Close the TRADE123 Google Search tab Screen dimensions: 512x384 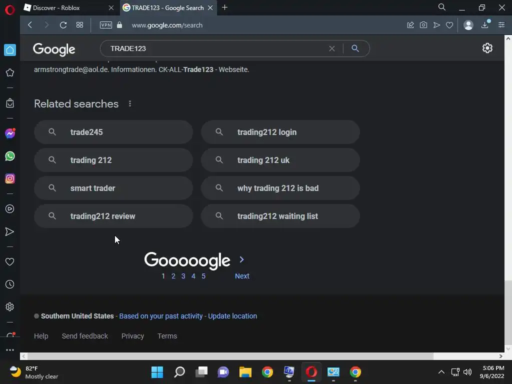pos(210,8)
